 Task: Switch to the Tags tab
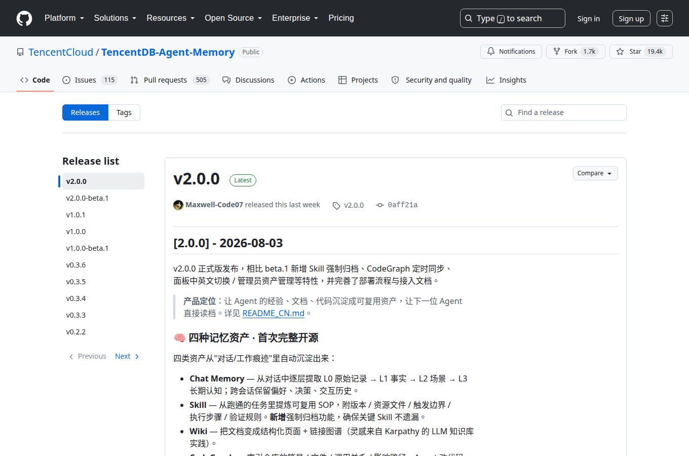124,112
